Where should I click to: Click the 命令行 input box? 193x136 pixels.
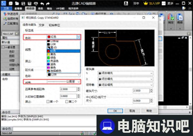(55, 129)
